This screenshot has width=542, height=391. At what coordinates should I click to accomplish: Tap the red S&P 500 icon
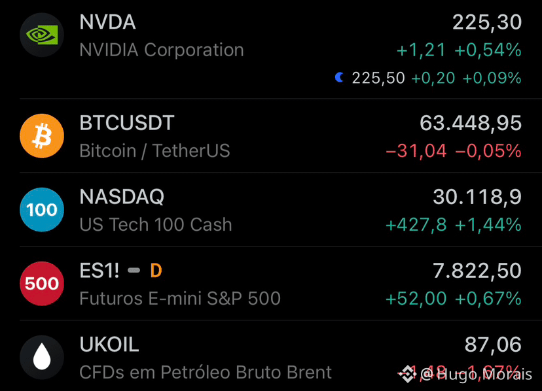pyautogui.click(x=42, y=284)
